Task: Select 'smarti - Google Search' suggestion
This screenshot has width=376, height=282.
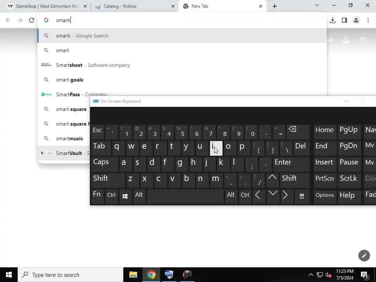Action: (x=182, y=36)
